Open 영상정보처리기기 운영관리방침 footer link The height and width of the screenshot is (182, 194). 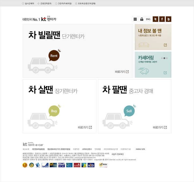[x=59, y=149]
